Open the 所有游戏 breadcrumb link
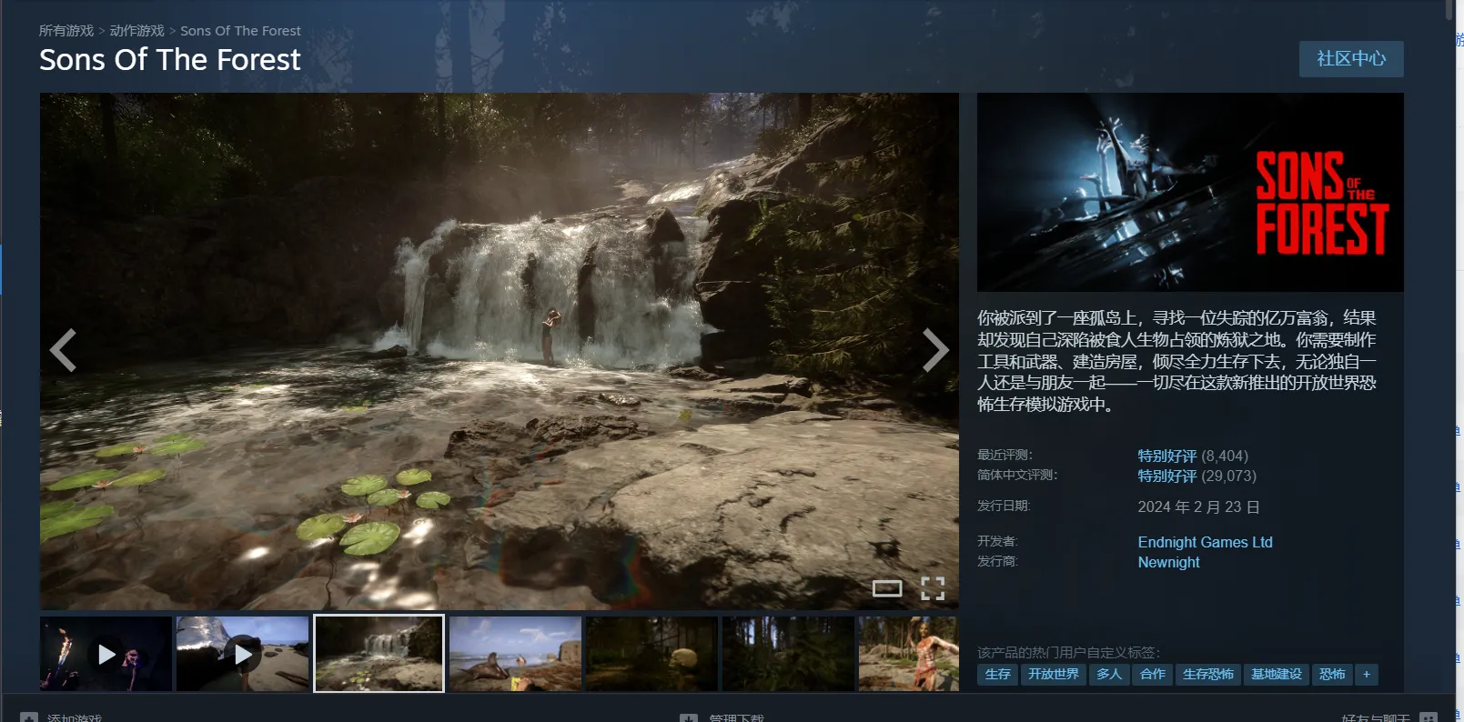1464x722 pixels. (66, 31)
